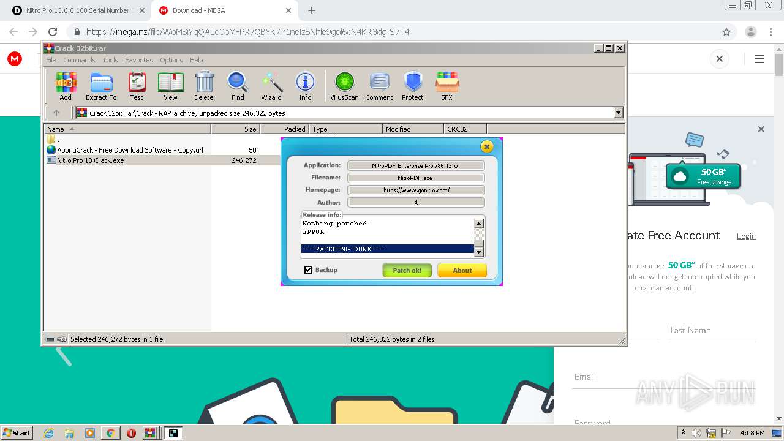Bookmark page with star icon
This screenshot has width=784, height=441.
pos(726,32)
